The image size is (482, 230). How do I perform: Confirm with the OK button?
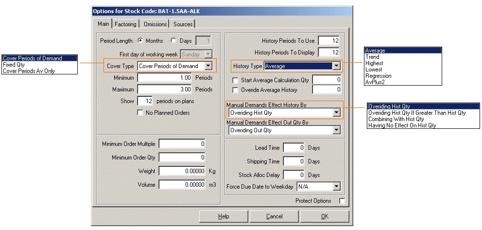(x=324, y=216)
